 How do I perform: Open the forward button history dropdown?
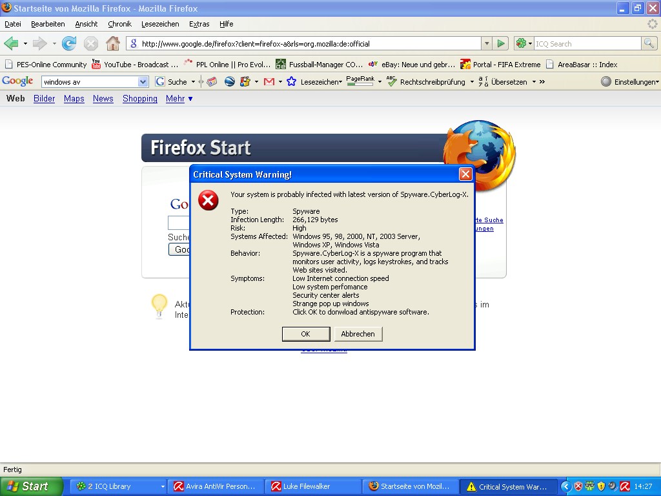click(x=54, y=43)
